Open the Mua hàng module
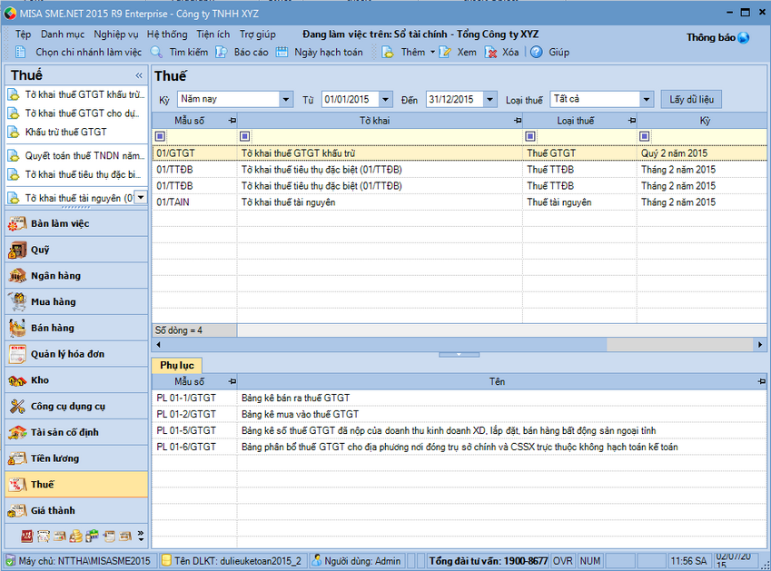The height and width of the screenshot is (571, 771). (76, 301)
